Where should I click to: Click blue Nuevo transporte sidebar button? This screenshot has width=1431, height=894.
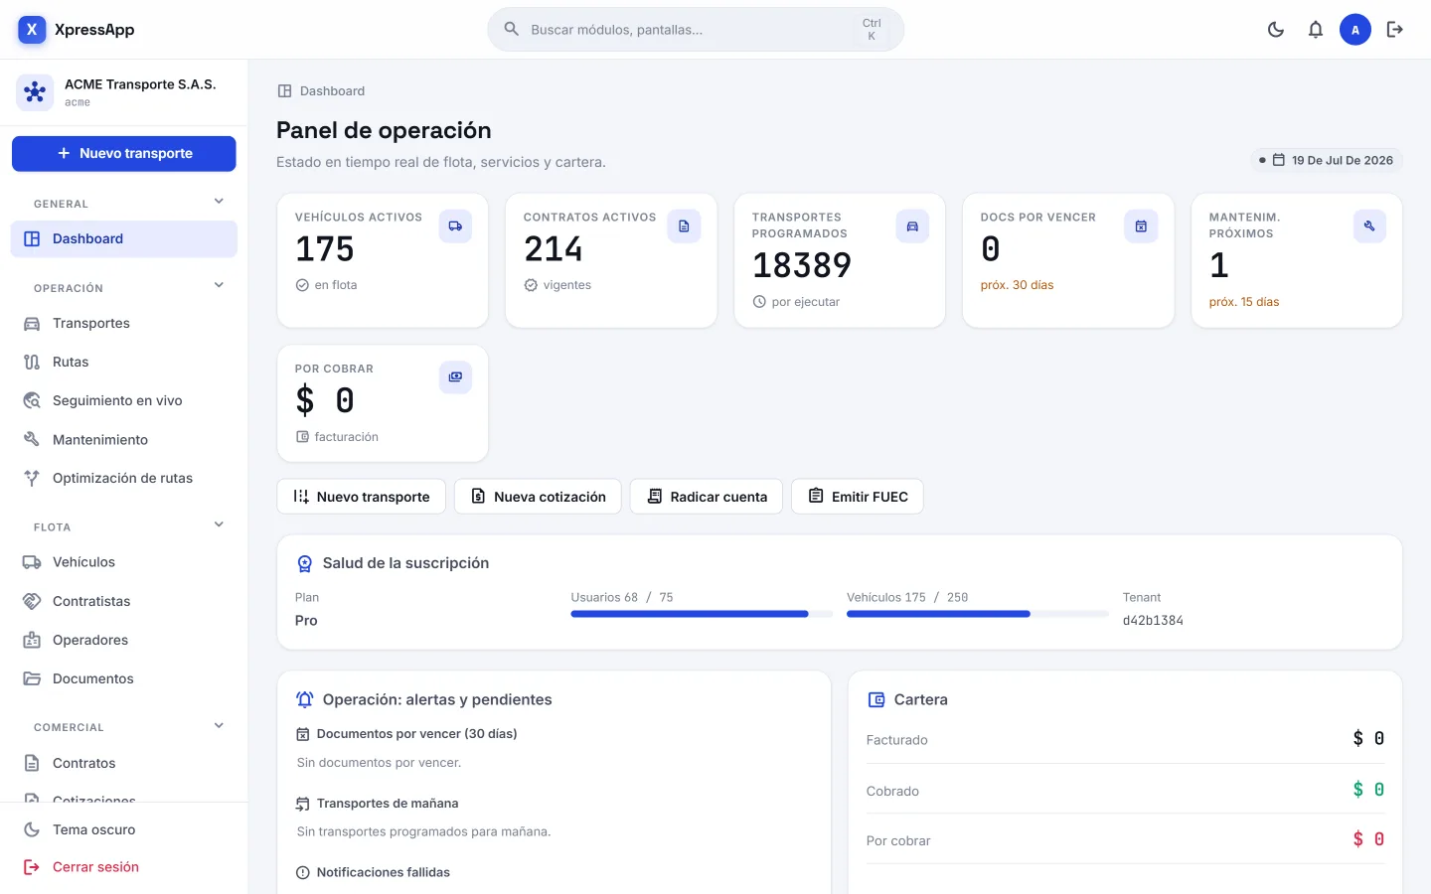(124, 154)
